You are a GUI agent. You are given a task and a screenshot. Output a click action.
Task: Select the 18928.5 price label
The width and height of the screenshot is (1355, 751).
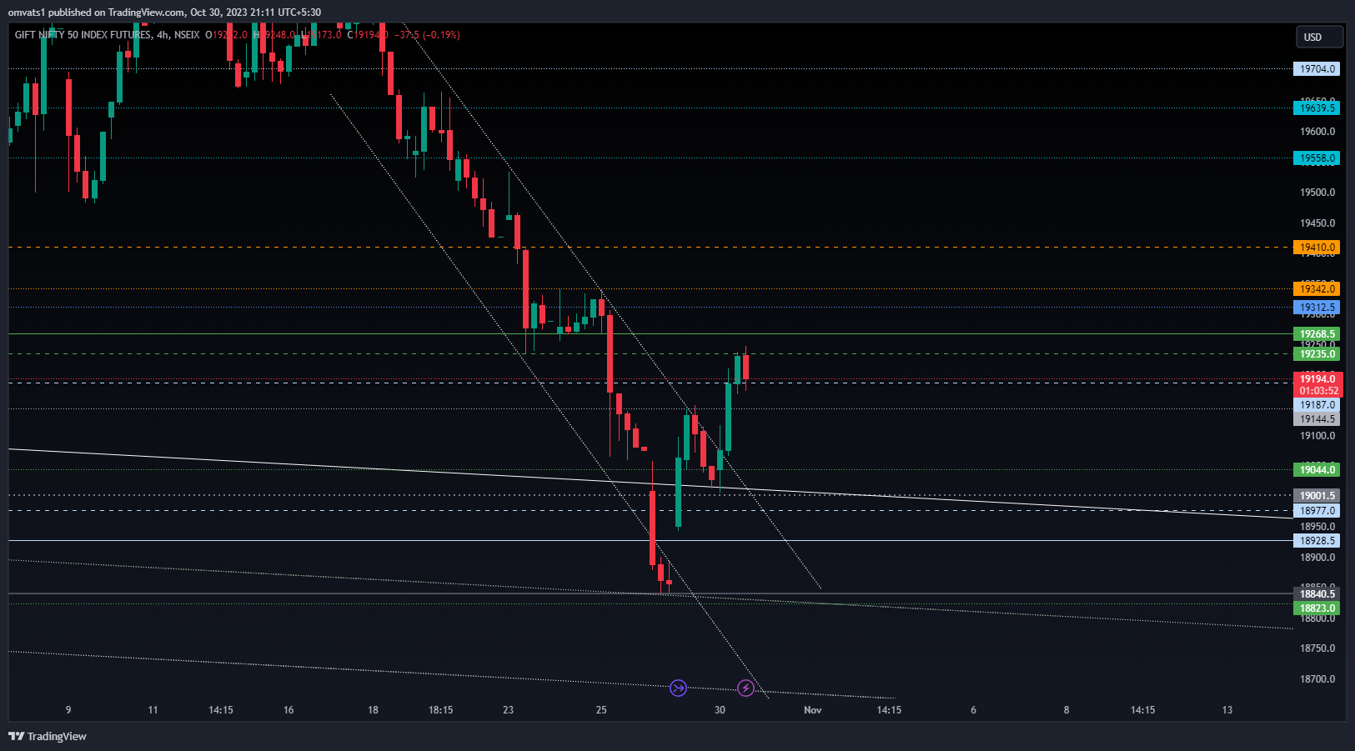click(1317, 540)
